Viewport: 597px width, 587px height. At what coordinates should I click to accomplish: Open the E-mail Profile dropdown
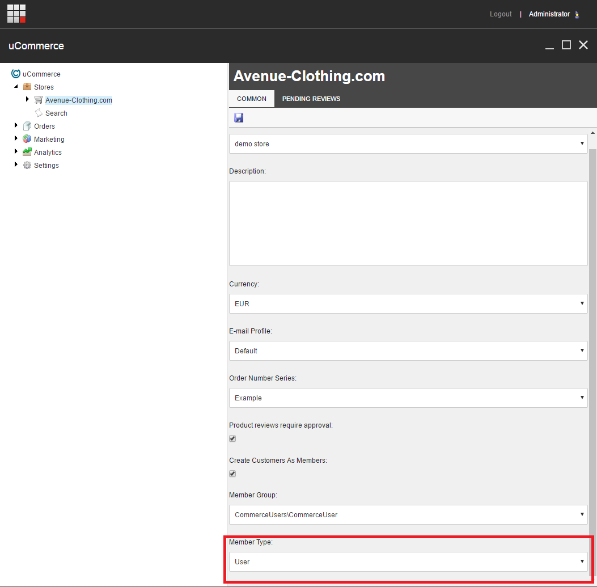point(408,350)
